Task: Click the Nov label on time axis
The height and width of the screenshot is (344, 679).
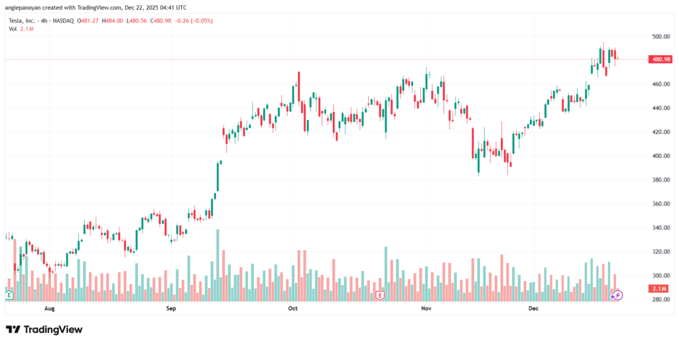Action: [426, 308]
